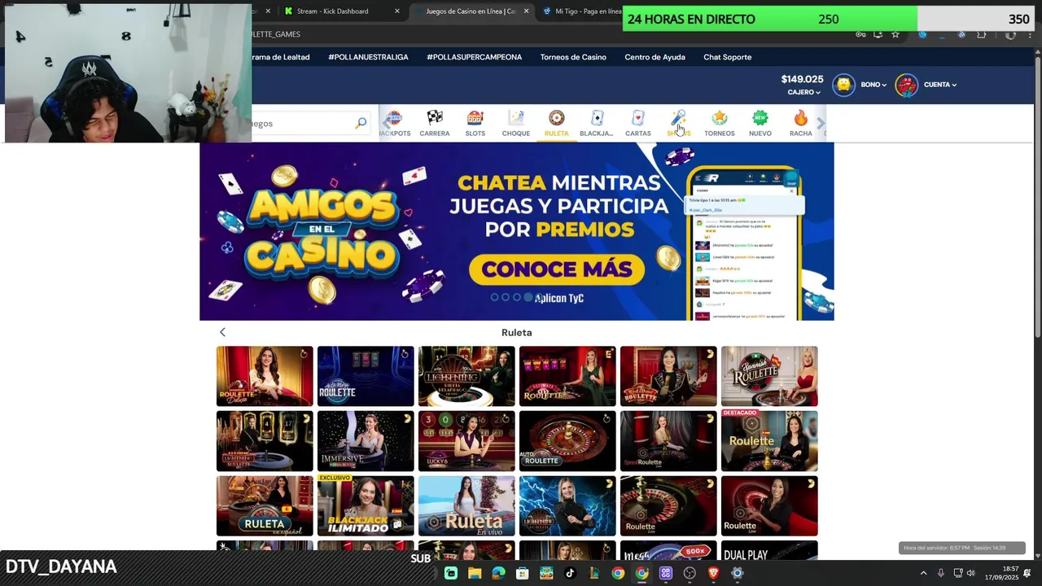Click the search magnifier icon
Screen dimensions: 1042x586
361,123
